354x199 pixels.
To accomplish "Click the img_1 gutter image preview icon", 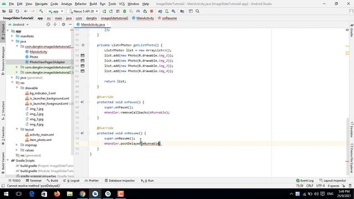I will pyautogui.click(x=82, y=55).
